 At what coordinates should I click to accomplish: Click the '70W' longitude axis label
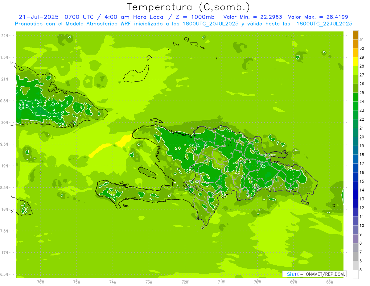(x=257, y=282)
